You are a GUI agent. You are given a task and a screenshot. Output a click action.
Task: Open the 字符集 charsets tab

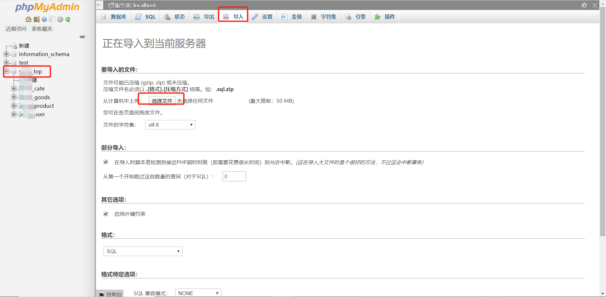pyautogui.click(x=324, y=17)
